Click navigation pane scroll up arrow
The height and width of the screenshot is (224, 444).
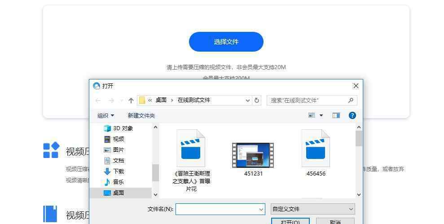(x=155, y=127)
